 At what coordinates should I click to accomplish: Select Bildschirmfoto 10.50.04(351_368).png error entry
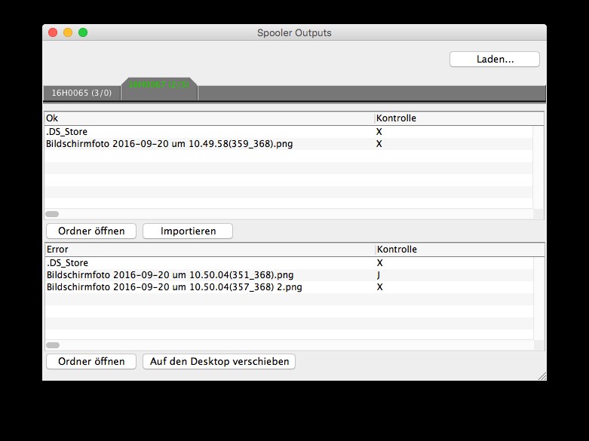(170, 275)
